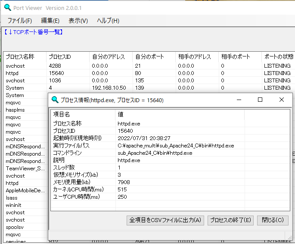Click the 項目名 header in the dialog
This screenshot has height=244, width=295.
coord(83,114)
